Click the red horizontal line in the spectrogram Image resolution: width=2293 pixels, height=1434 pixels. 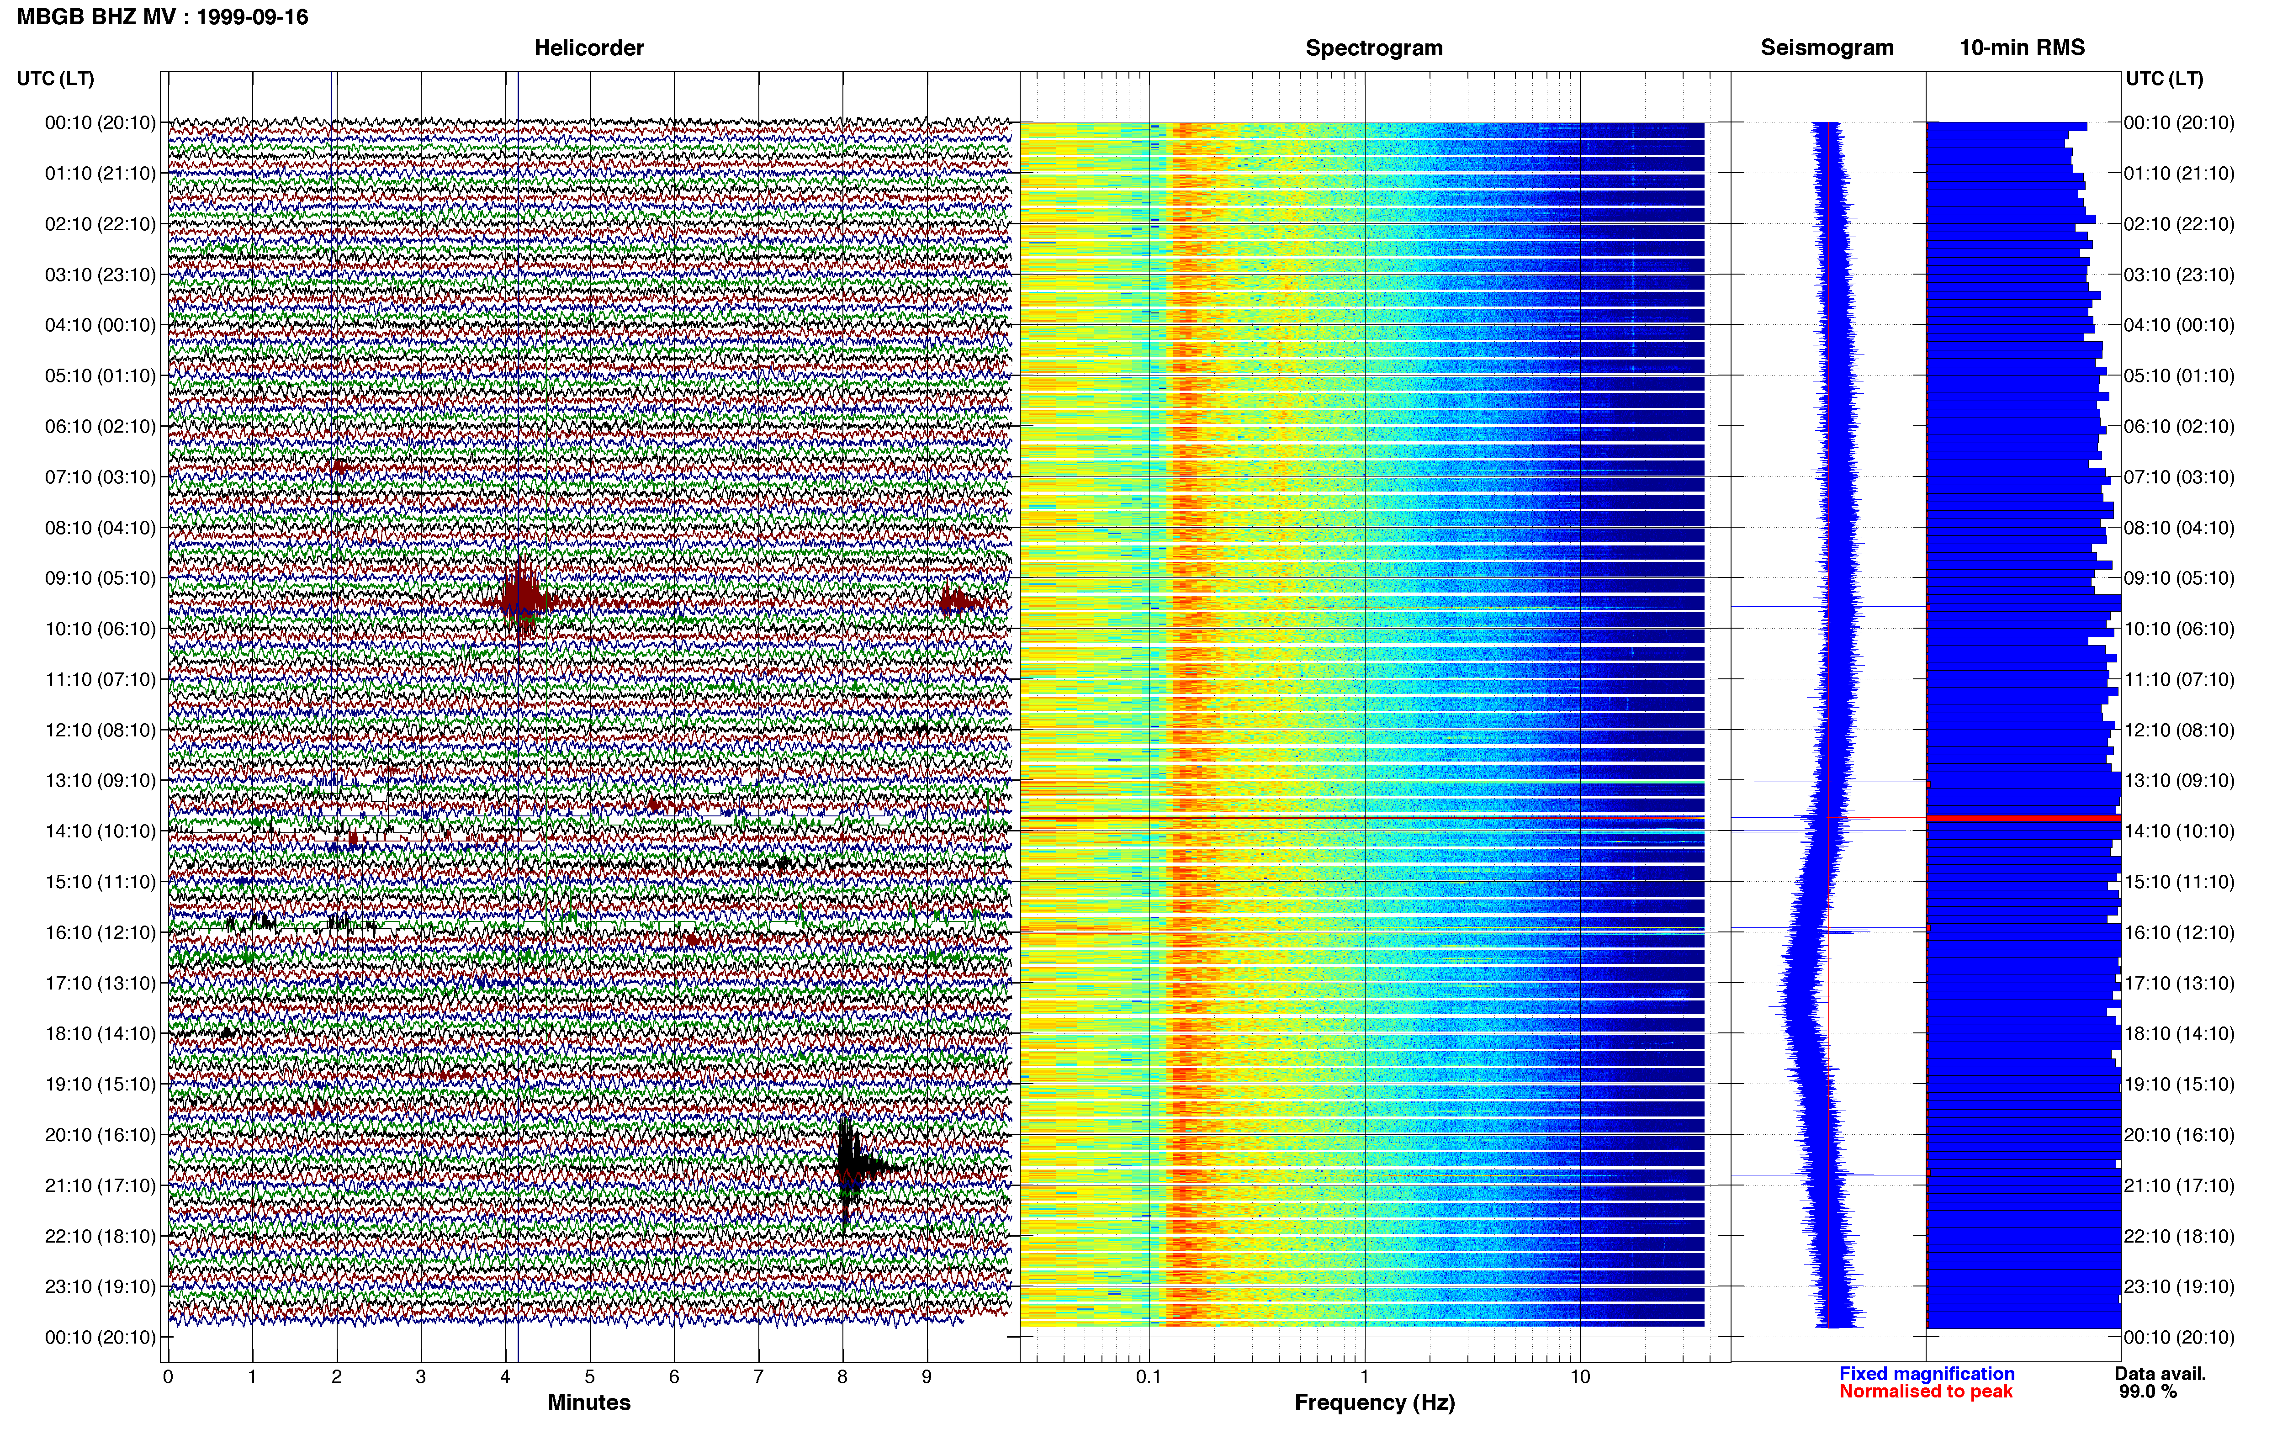click(x=1362, y=818)
